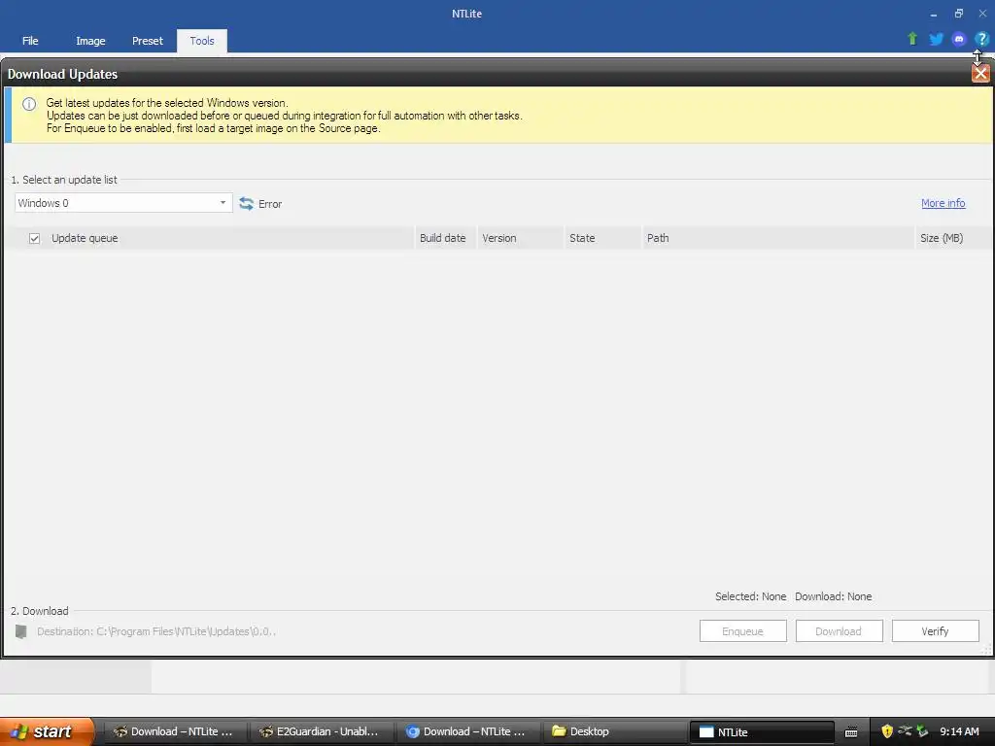Restore down the NTLite window
Image resolution: width=995 pixels, height=746 pixels.
click(958, 14)
